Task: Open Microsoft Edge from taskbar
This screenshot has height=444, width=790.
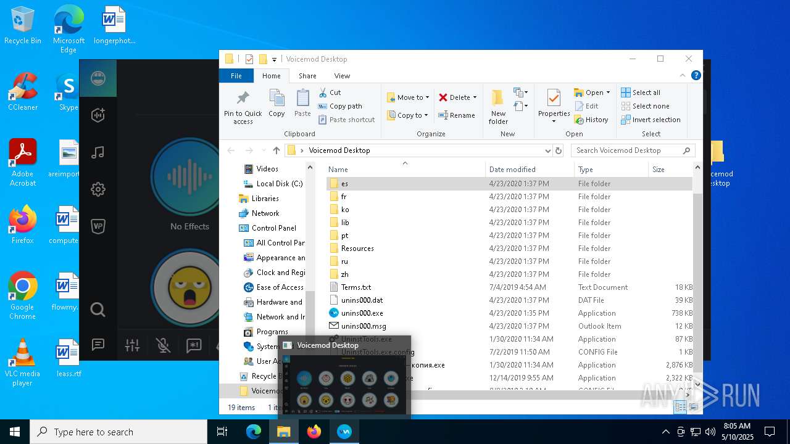Action: (x=254, y=432)
